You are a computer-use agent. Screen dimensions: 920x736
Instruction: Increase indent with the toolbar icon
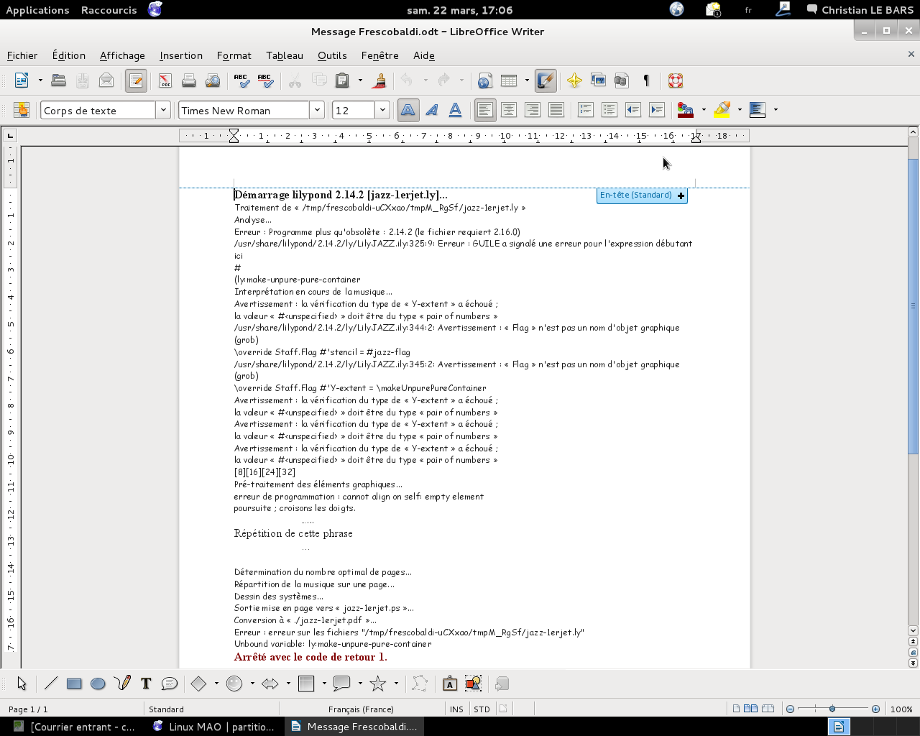pos(657,110)
